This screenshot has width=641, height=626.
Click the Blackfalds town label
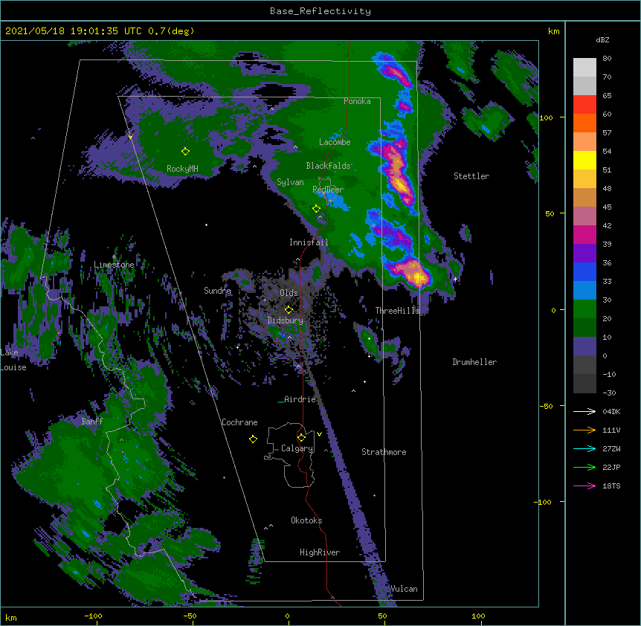click(x=328, y=166)
